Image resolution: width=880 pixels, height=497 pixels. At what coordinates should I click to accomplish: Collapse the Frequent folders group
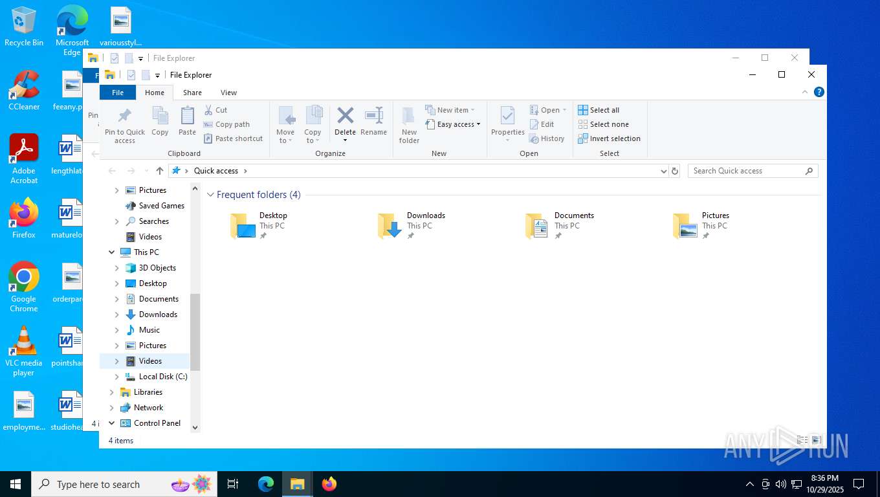(x=210, y=195)
